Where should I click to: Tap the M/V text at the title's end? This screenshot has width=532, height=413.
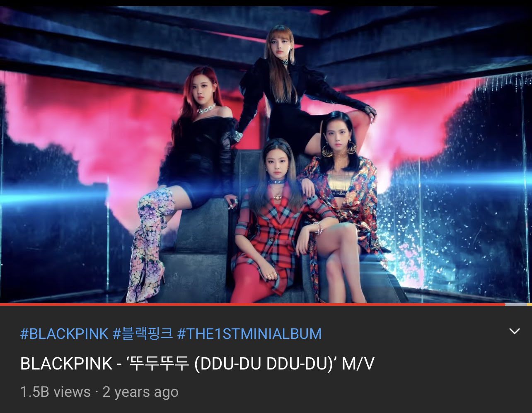(358, 364)
